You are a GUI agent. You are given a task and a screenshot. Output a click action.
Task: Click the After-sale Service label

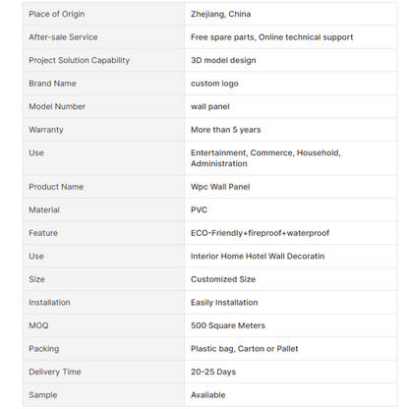pos(63,37)
